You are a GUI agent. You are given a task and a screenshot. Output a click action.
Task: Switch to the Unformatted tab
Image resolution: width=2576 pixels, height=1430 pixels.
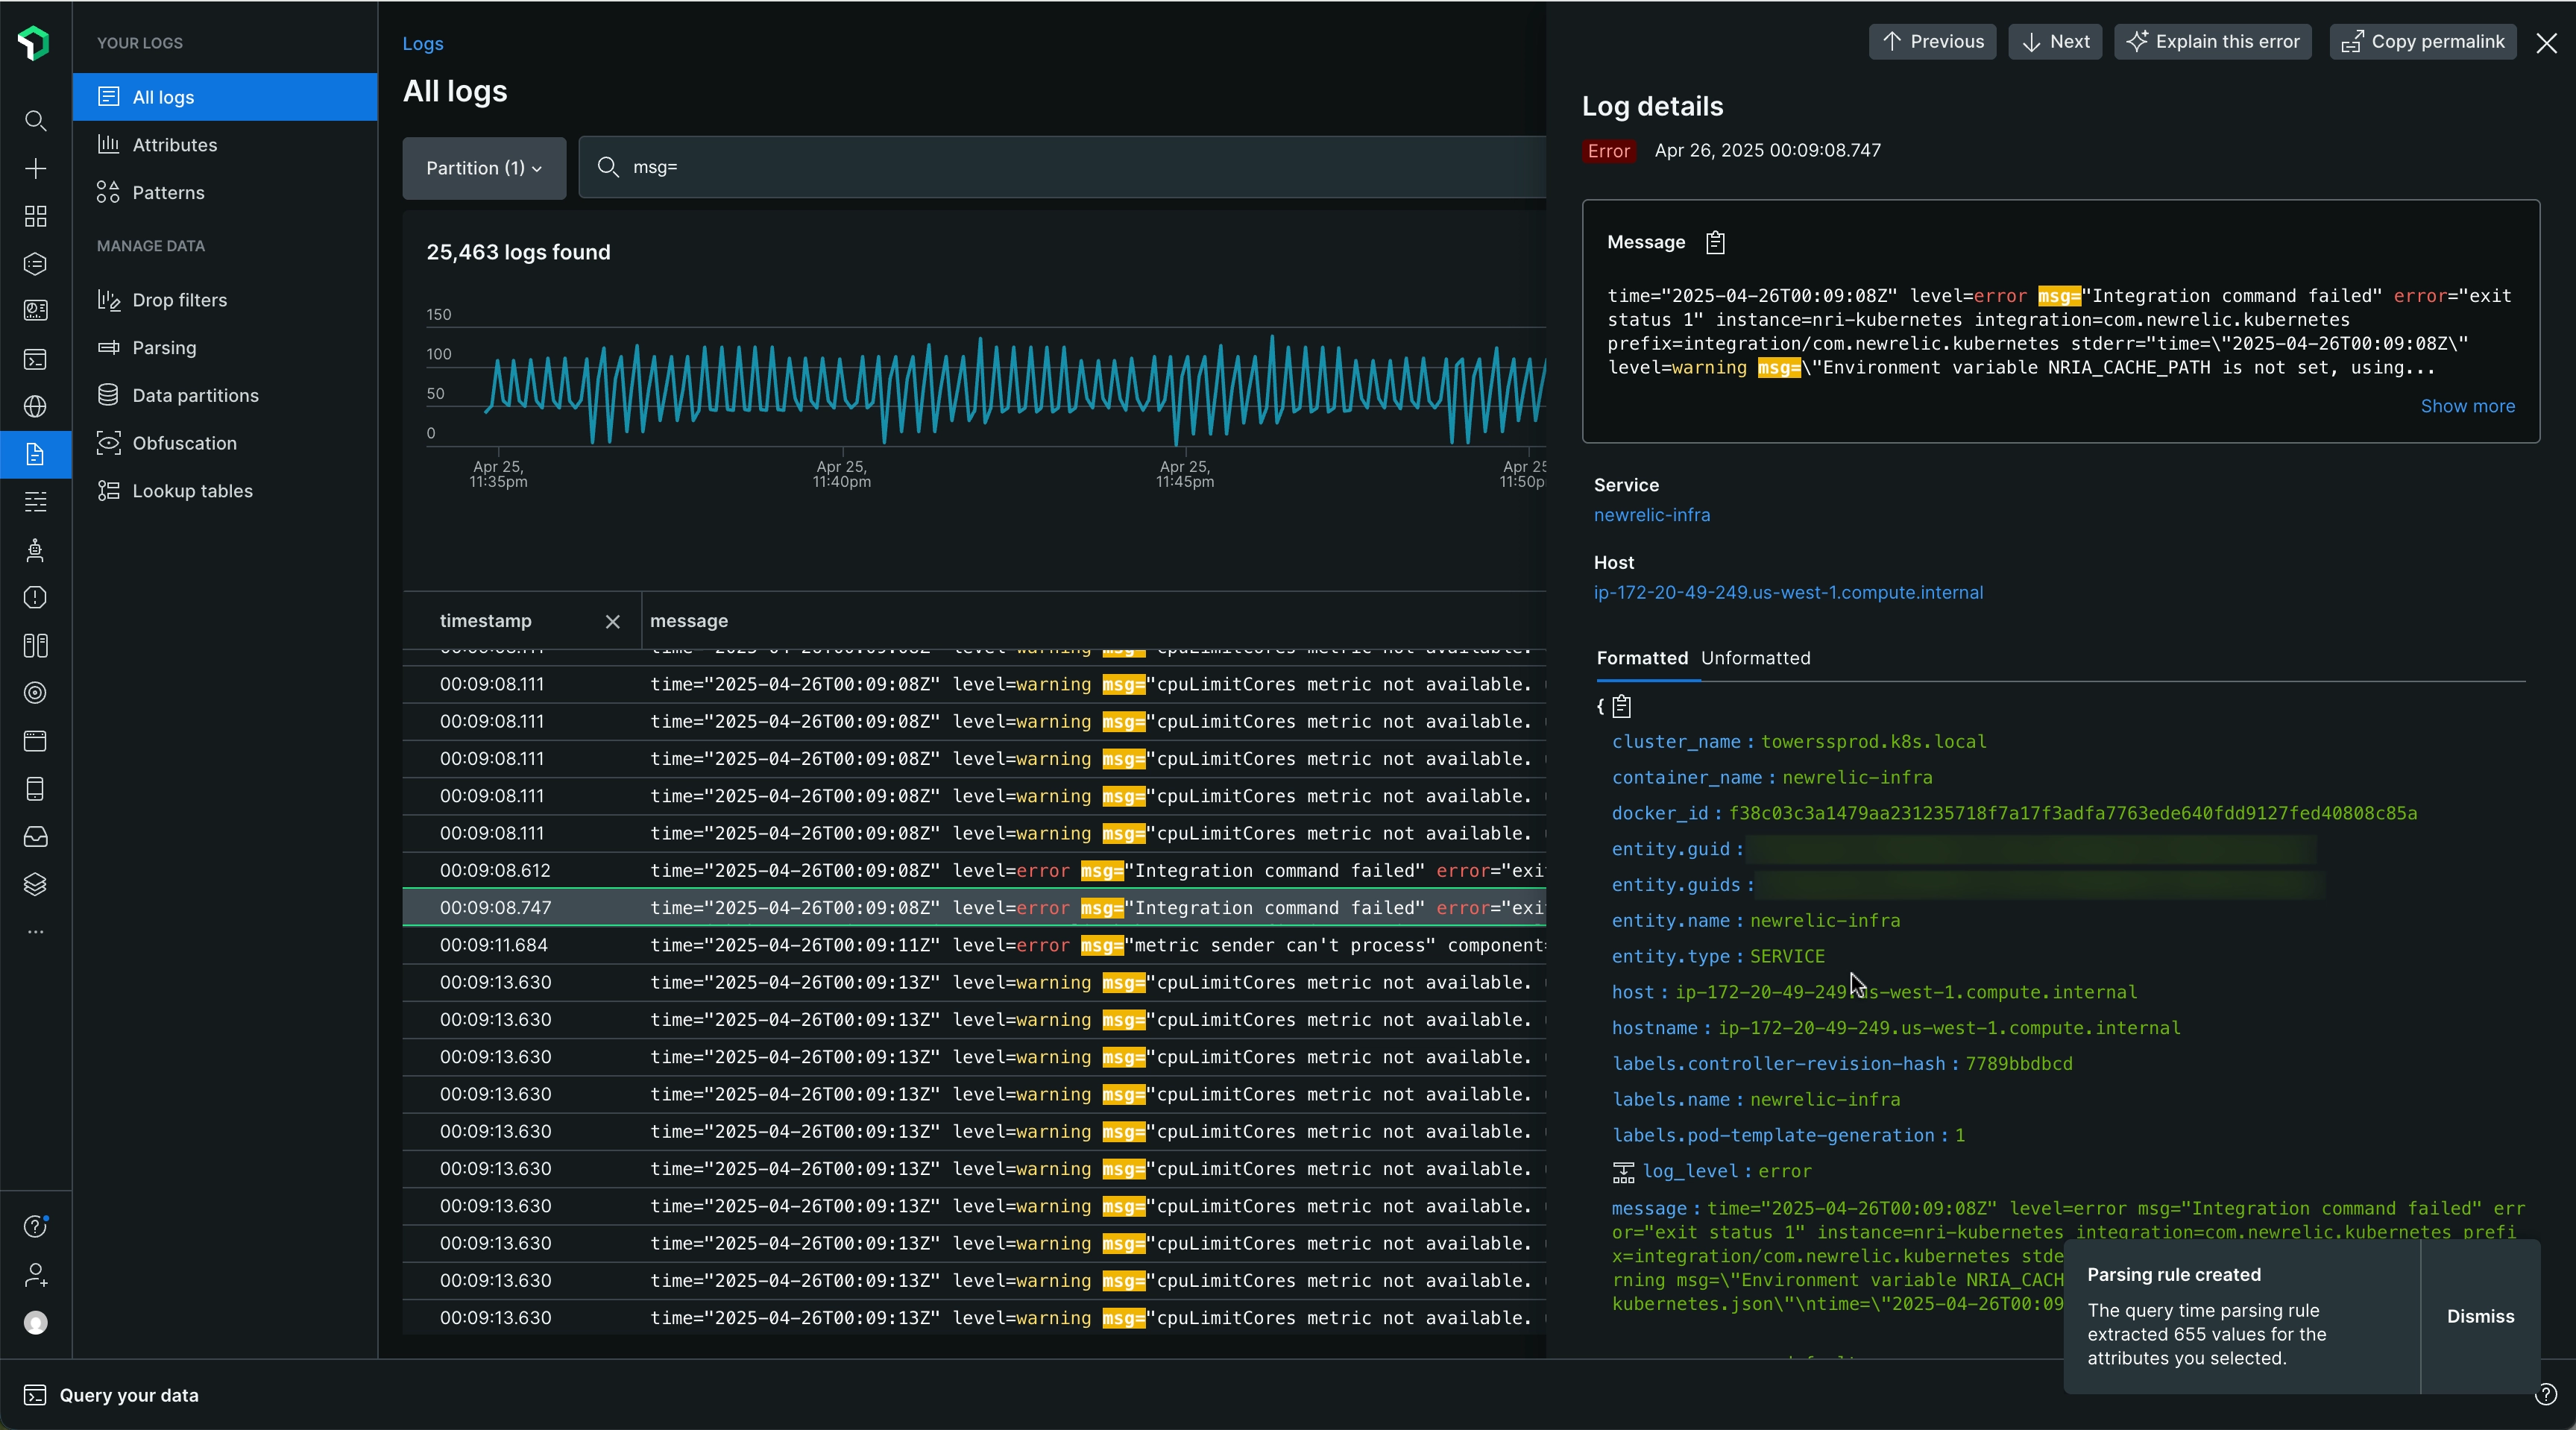coord(1755,658)
